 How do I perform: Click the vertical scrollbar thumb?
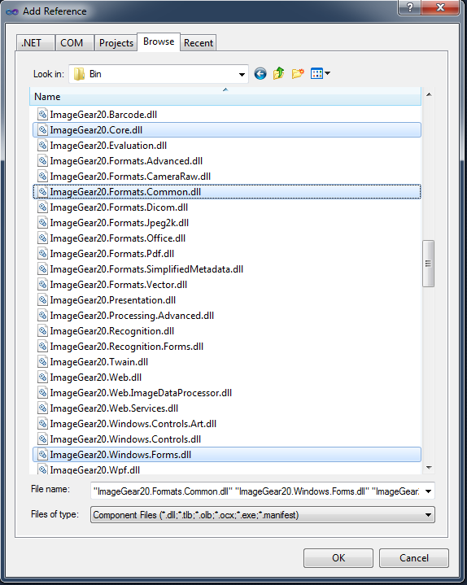(x=428, y=264)
